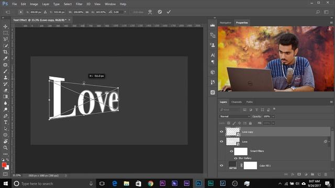This screenshot has width=335, height=188.
Task: Open the Filter menu
Action: click(79, 4)
